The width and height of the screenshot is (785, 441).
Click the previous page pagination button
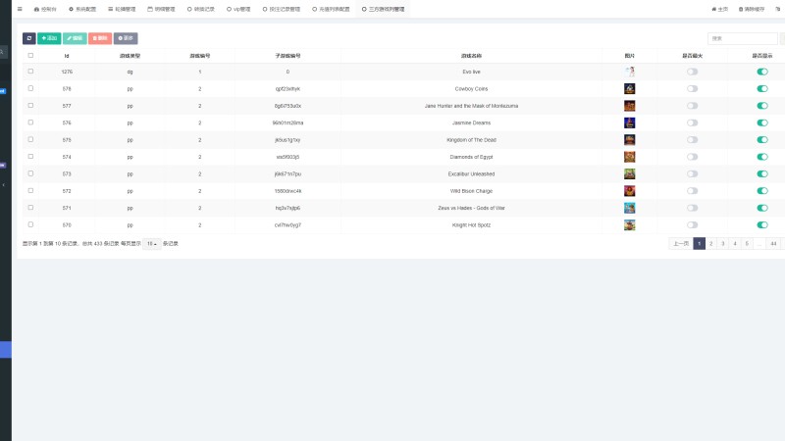coord(681,243)
